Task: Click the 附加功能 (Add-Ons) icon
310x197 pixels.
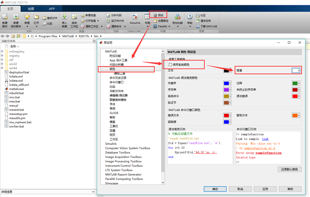Action: point(177,17)
